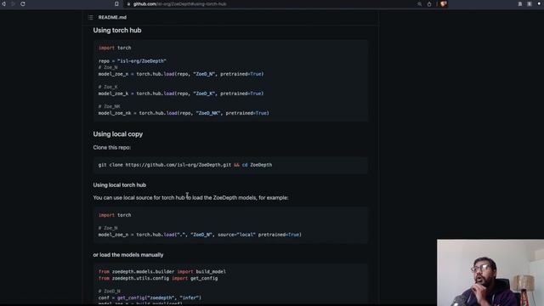
Task: Click the repo = "isl-org/ZoeDepth" code line
Action: (x=133, y=61)
